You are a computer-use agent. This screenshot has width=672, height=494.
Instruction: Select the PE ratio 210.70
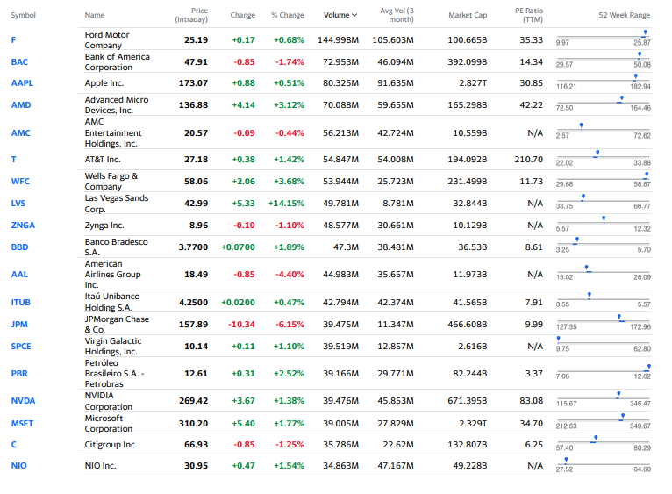point(528,159)
